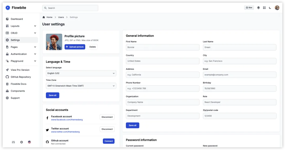Open the Select language dropdown

click(81, 73)
